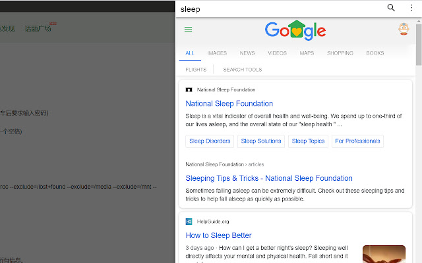This screenshot has height=263, width=422.
Task: Switch to the BOOKS tab
Action: [x=375, y=53]
